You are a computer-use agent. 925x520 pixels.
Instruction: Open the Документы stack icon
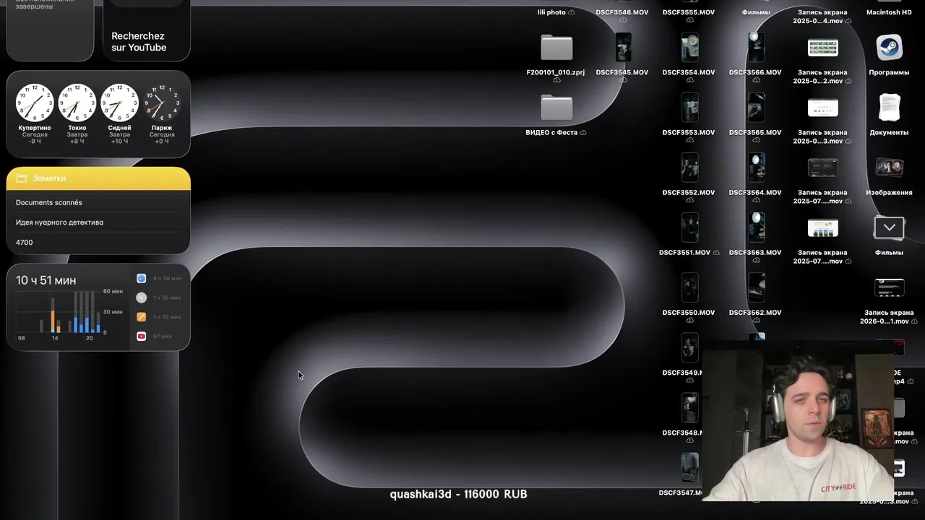pos(889,108)
